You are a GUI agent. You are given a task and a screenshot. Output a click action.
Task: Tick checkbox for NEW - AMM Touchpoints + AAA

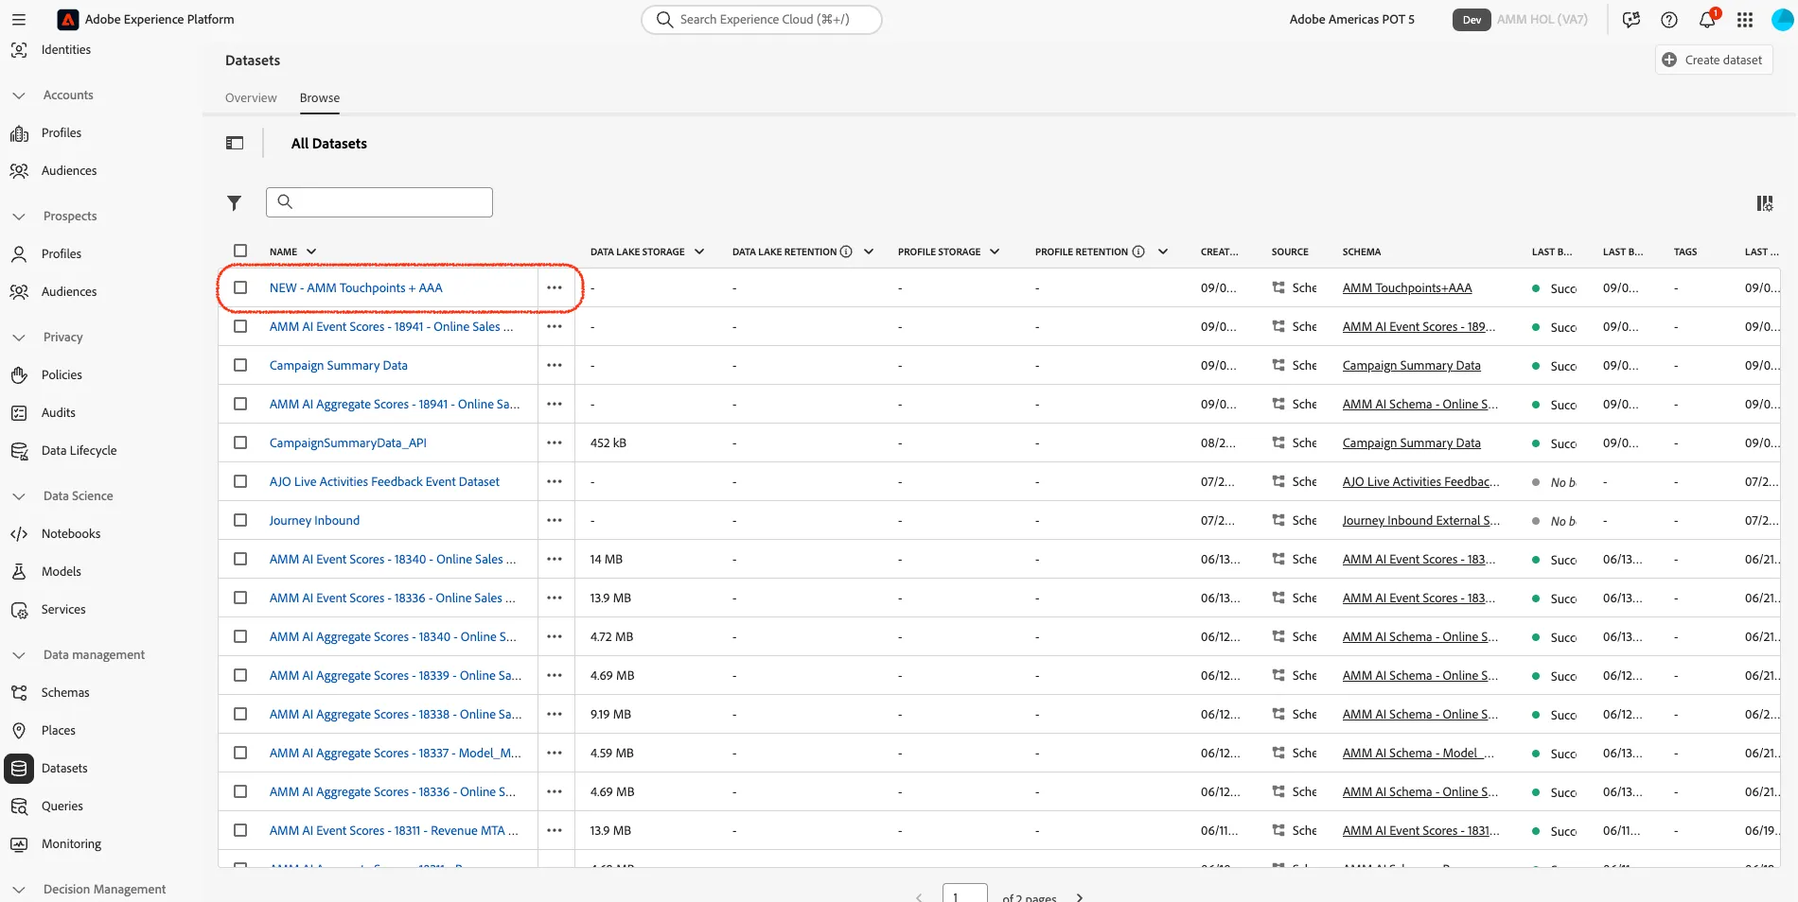pyautogui.click(x=240, y=287)
